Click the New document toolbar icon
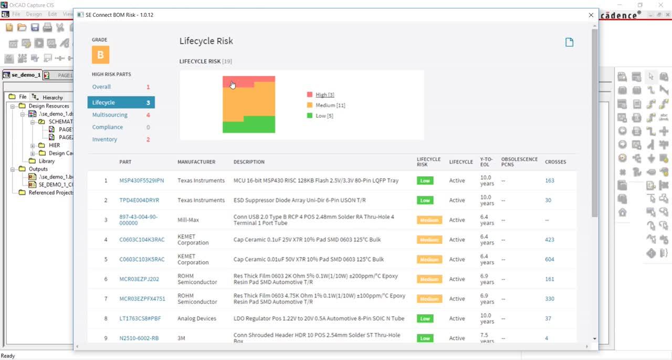 [9, 27]
